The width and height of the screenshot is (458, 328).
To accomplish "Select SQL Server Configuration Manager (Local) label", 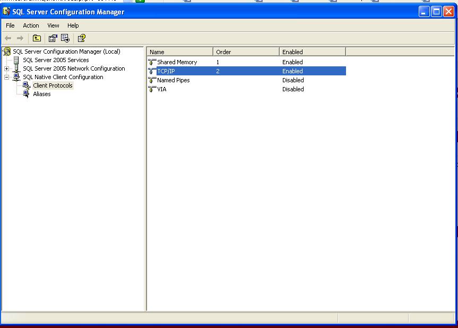I will 66,51.
